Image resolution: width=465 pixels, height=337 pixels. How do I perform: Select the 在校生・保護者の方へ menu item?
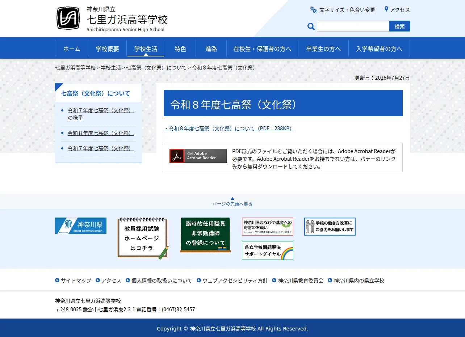pos(263,49)
